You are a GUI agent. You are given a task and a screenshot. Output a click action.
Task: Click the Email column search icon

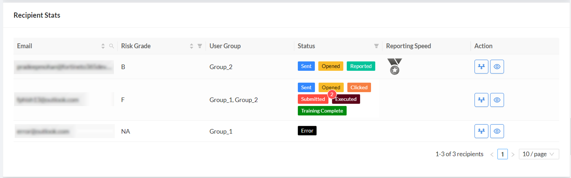coord(111,46)
